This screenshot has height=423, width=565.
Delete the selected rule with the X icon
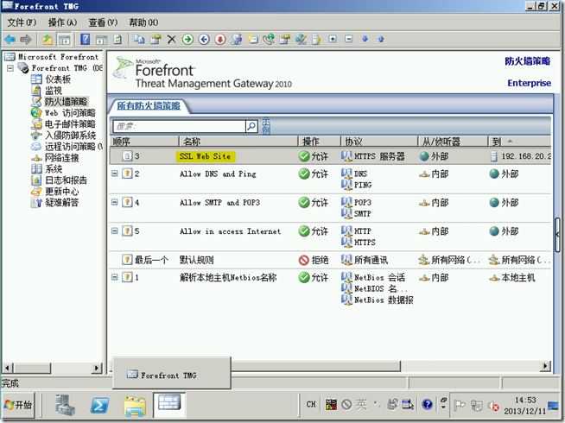(172, 39)
